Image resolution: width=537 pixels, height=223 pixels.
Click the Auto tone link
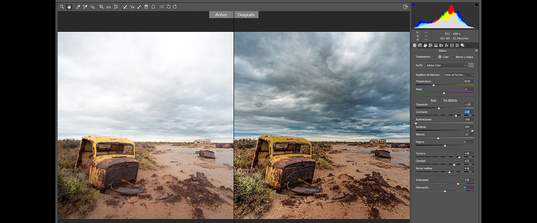click(433, 100)
